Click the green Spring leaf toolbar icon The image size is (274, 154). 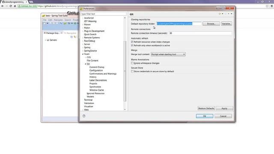[x=65, y=23]
